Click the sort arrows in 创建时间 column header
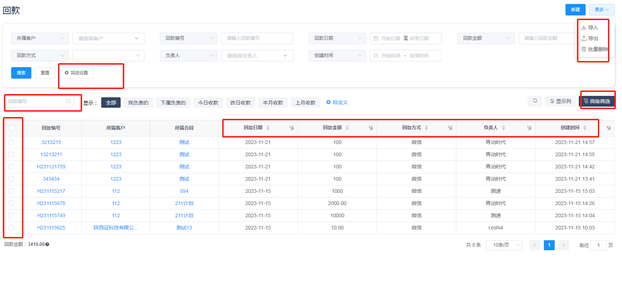This screenshot has width=622, height=298. (585, 128)
